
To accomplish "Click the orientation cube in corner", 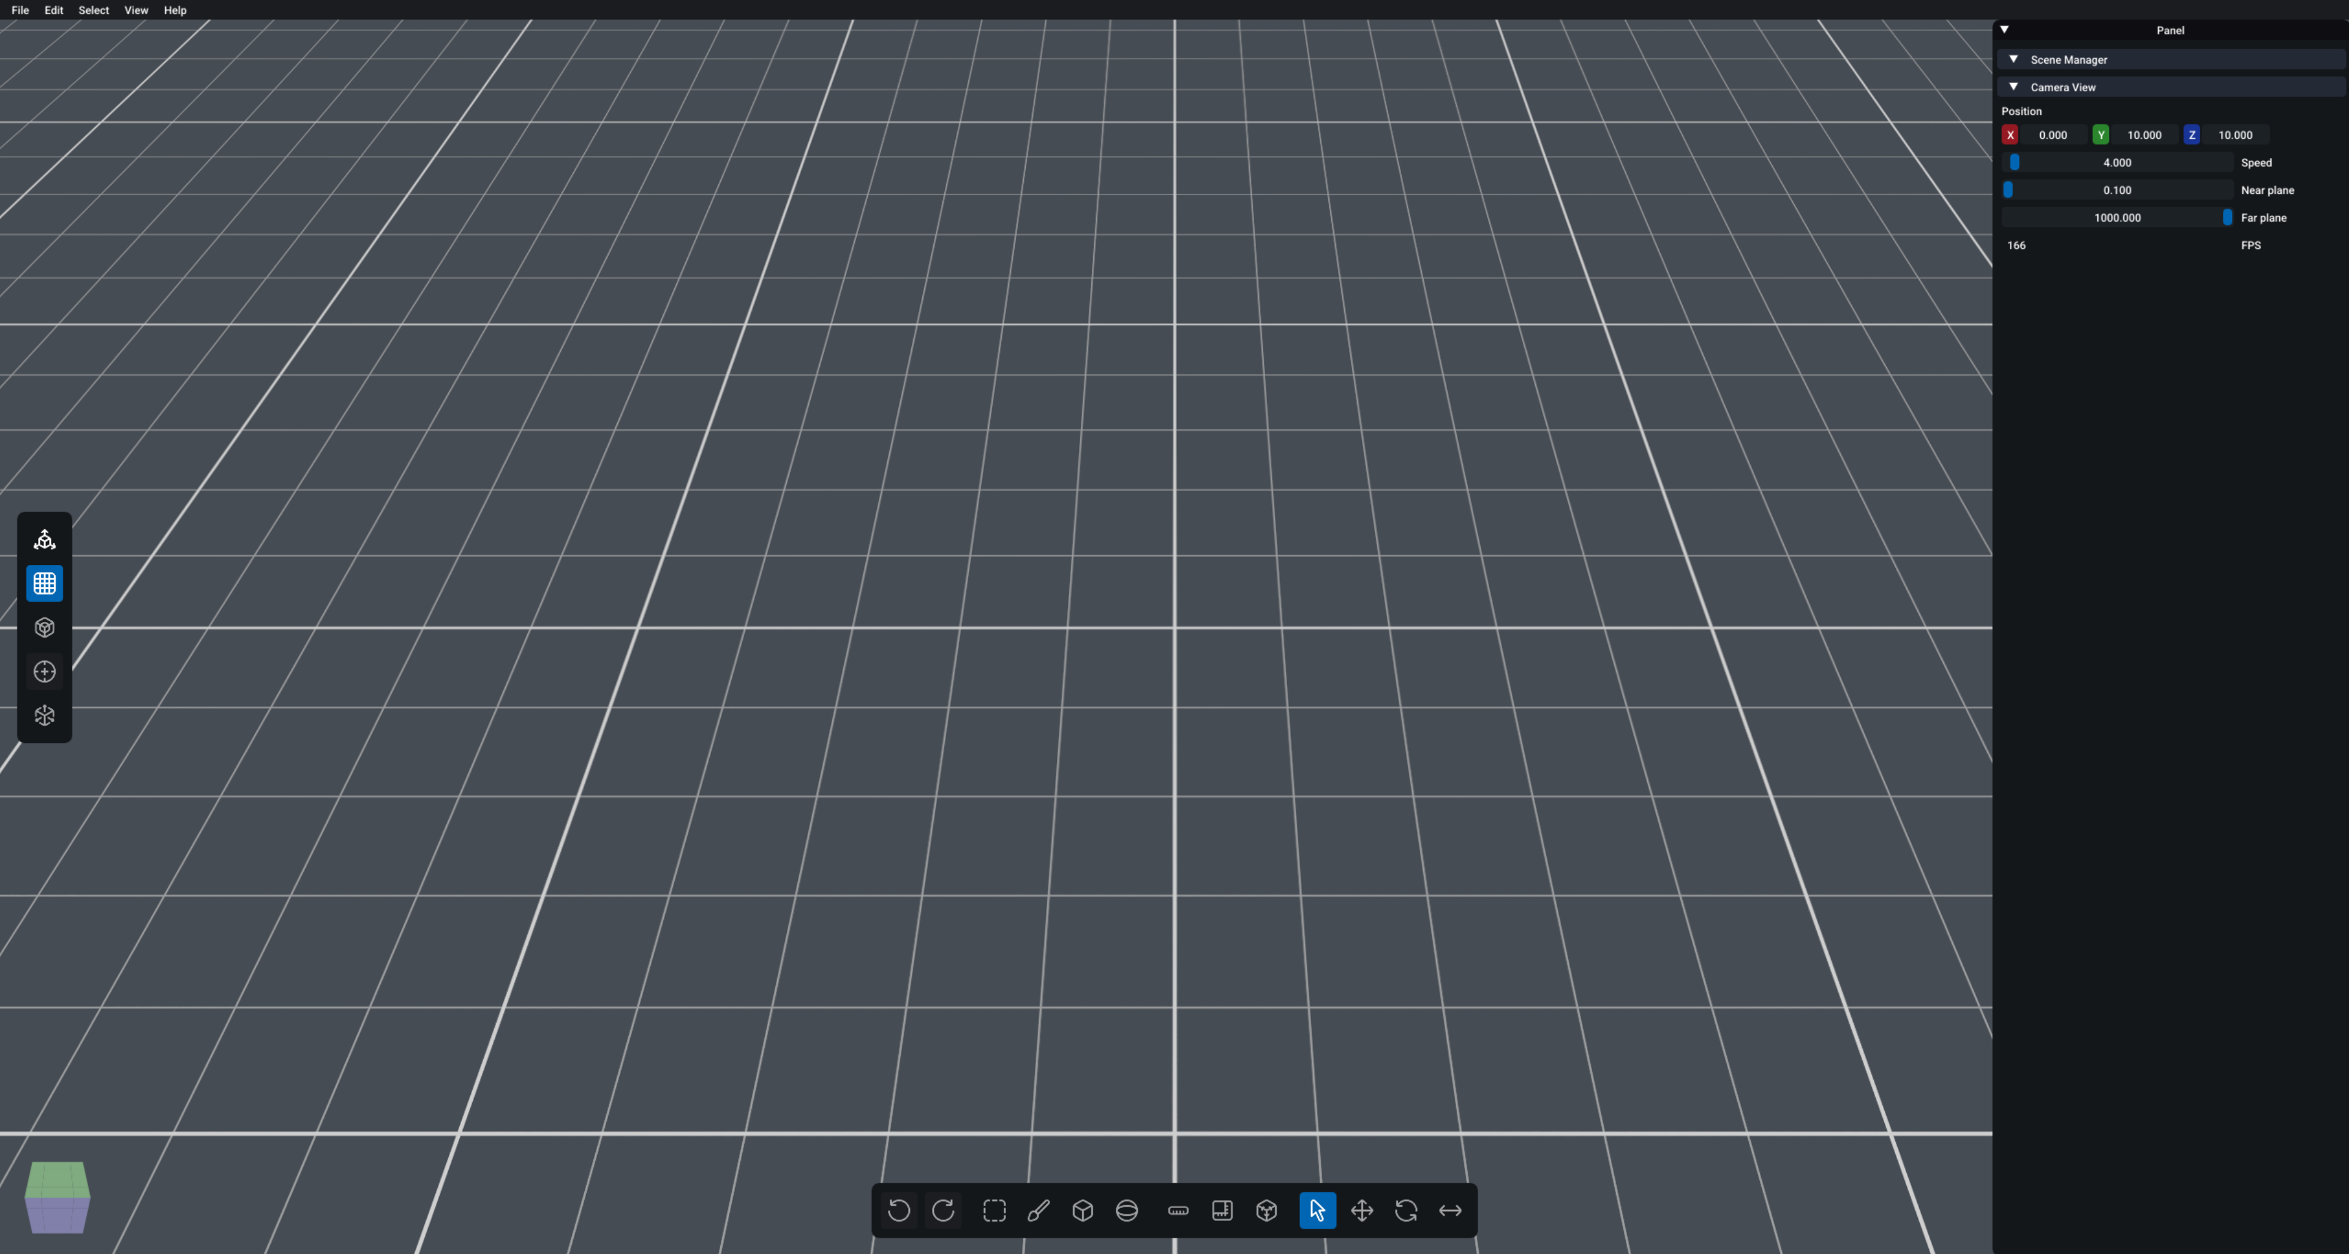I will (58, 1196).
